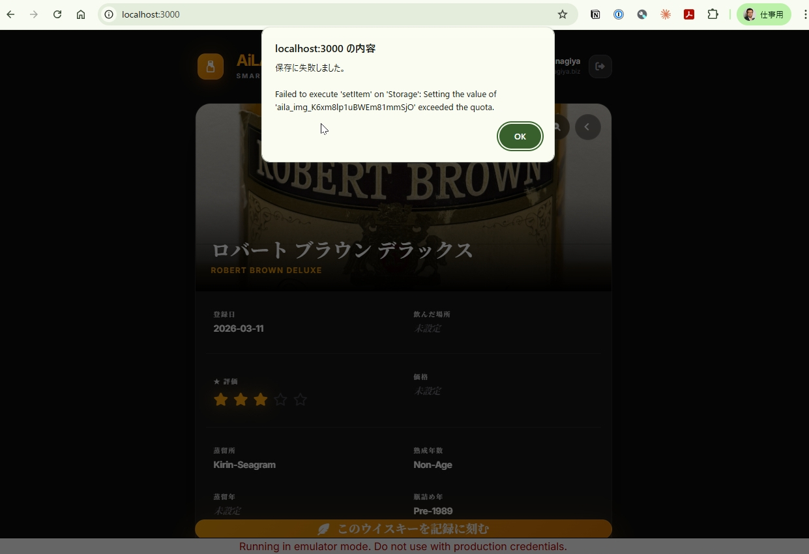Open the Adobe Acrobat extension
809x554 pixels.
pos(689,14)
